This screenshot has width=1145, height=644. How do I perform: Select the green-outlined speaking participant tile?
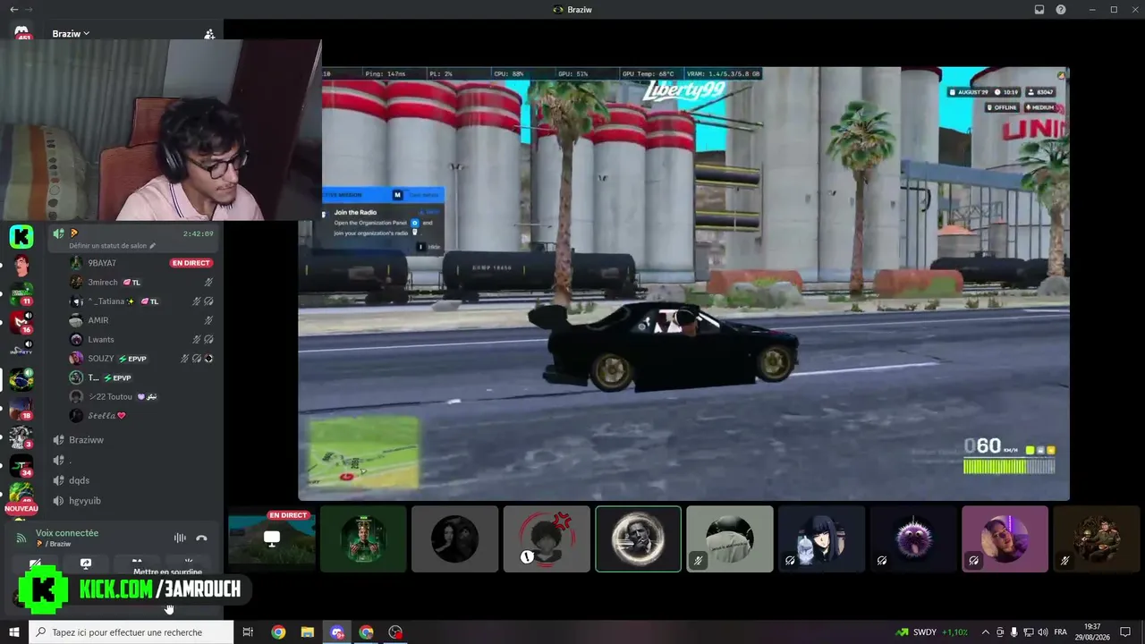click(x=638, y=538)
